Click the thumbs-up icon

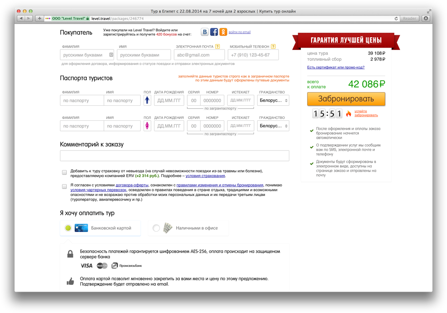(70, 281)
